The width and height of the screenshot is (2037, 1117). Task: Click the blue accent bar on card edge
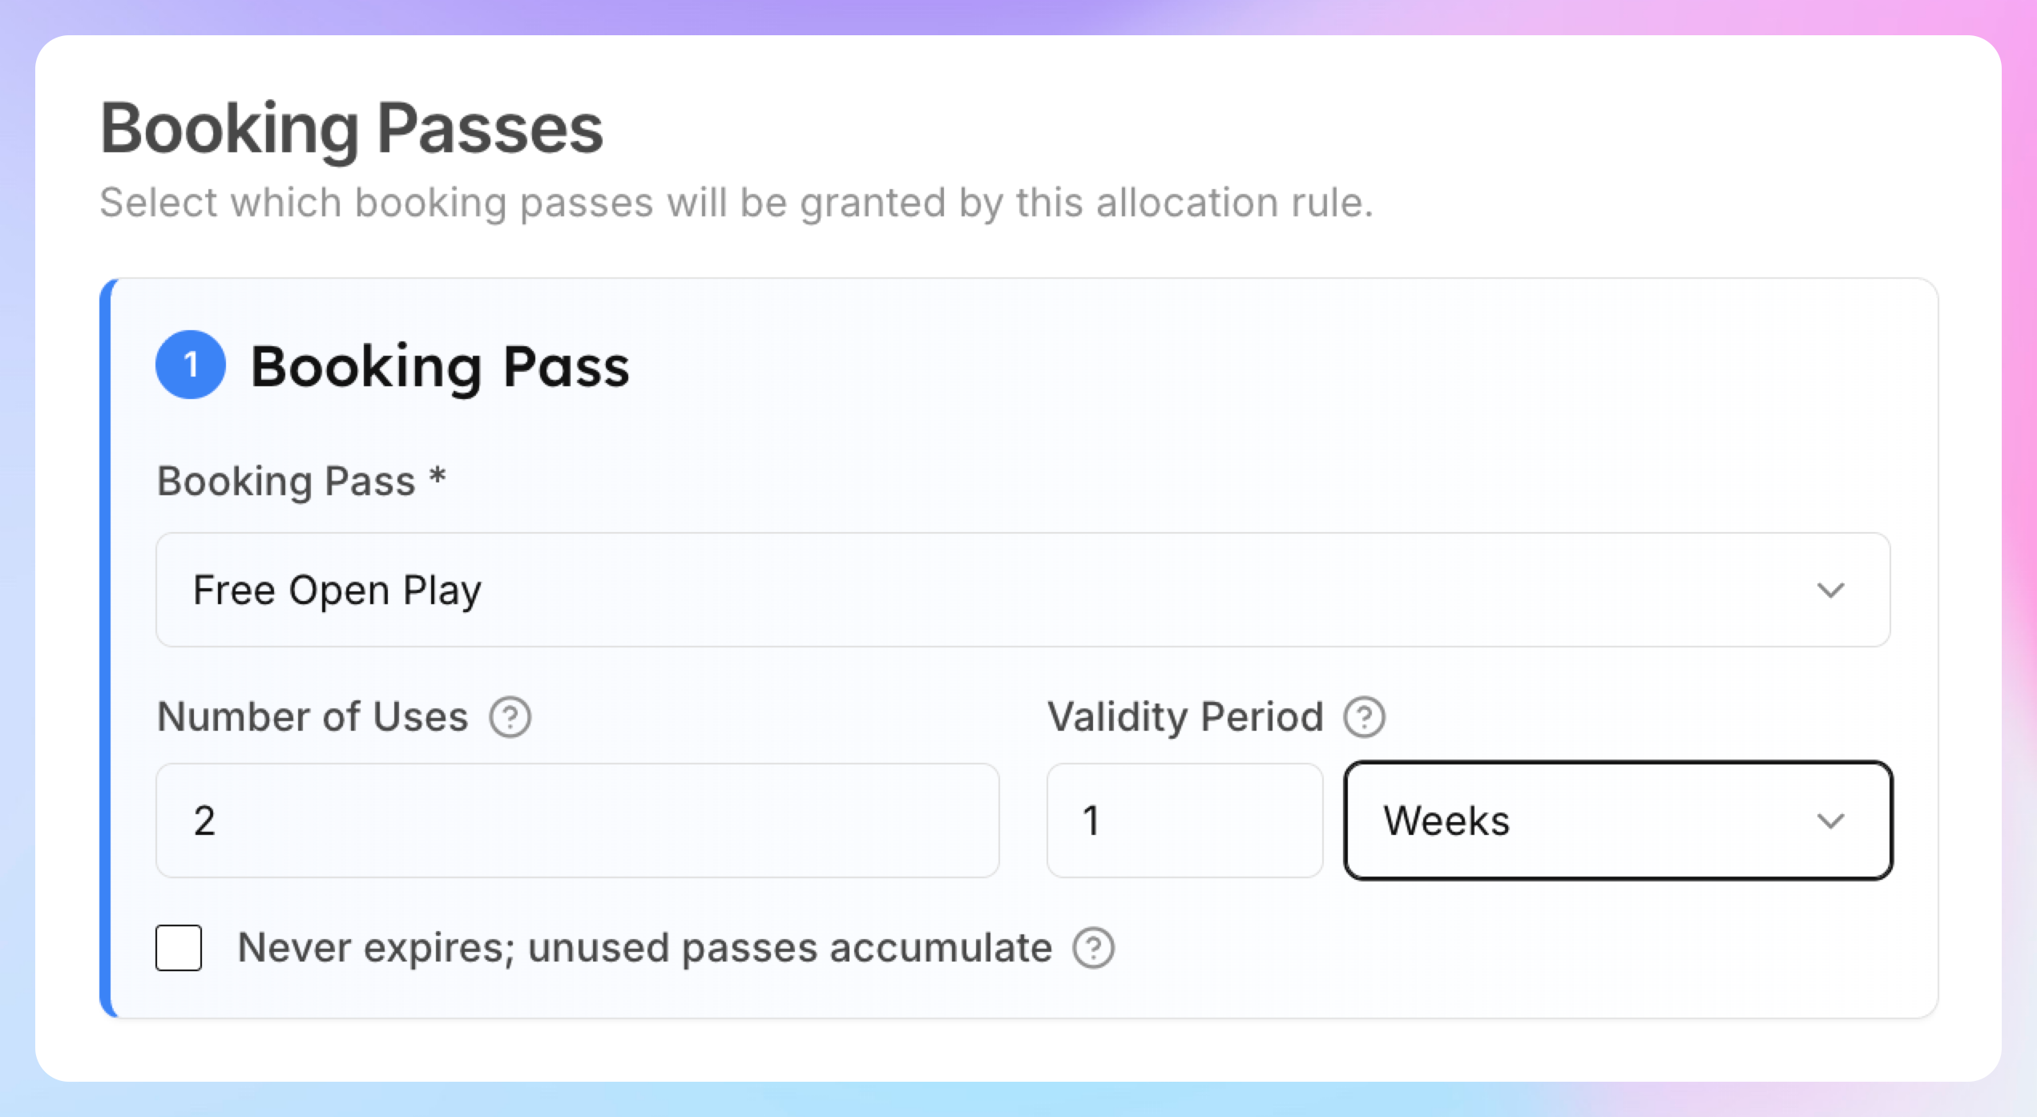click(106, 648)
